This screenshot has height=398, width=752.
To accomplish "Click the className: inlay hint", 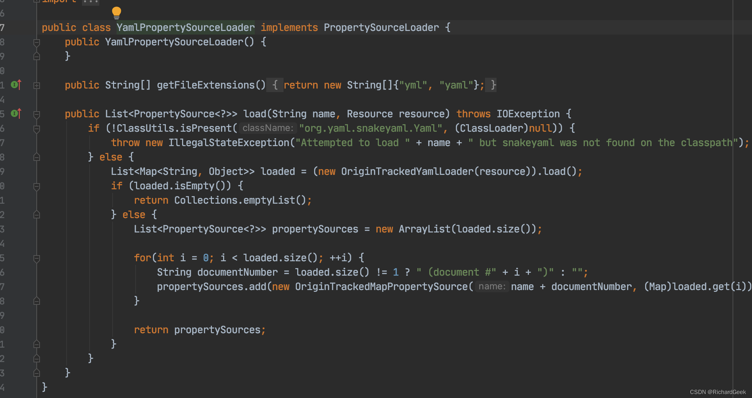I will [268, 128].
